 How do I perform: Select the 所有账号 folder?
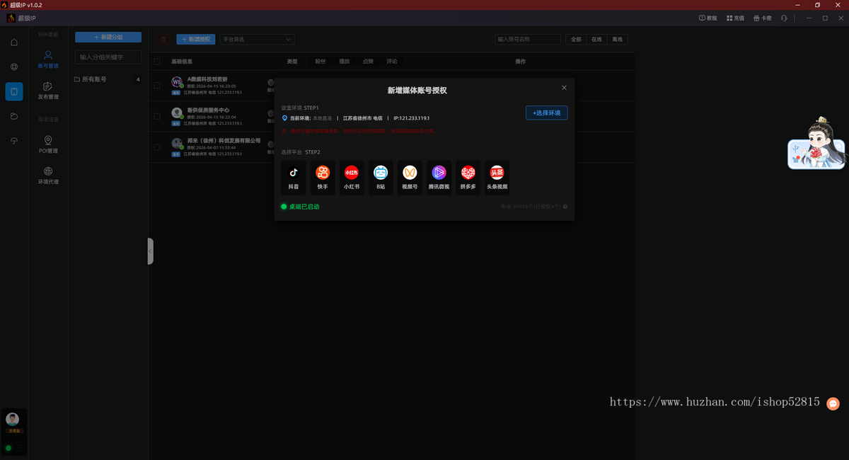[x=108, y=79]
